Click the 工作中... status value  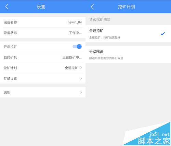(76, 33)
